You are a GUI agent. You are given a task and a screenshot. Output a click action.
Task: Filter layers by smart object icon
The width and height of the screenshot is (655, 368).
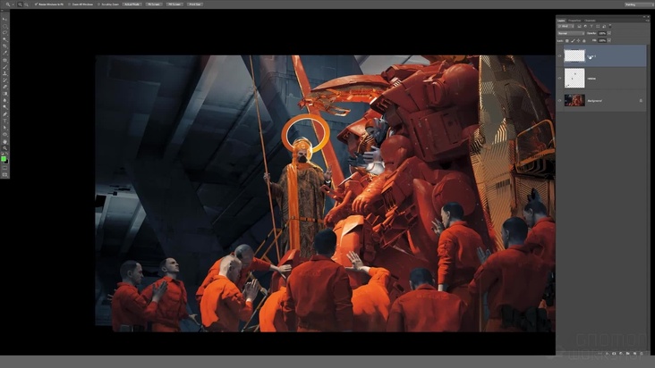pyautogui.click(x=604, y=26)
